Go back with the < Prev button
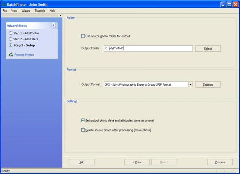Screen dimensions: 240x174 (x=137, y=162)
